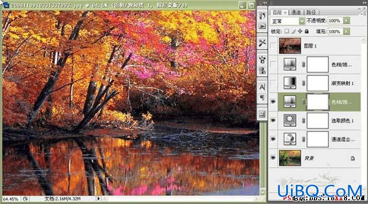Screen dimensions: 368x204
Task: Select the mask of 通道混合 layer
Action: coord(318,139)
